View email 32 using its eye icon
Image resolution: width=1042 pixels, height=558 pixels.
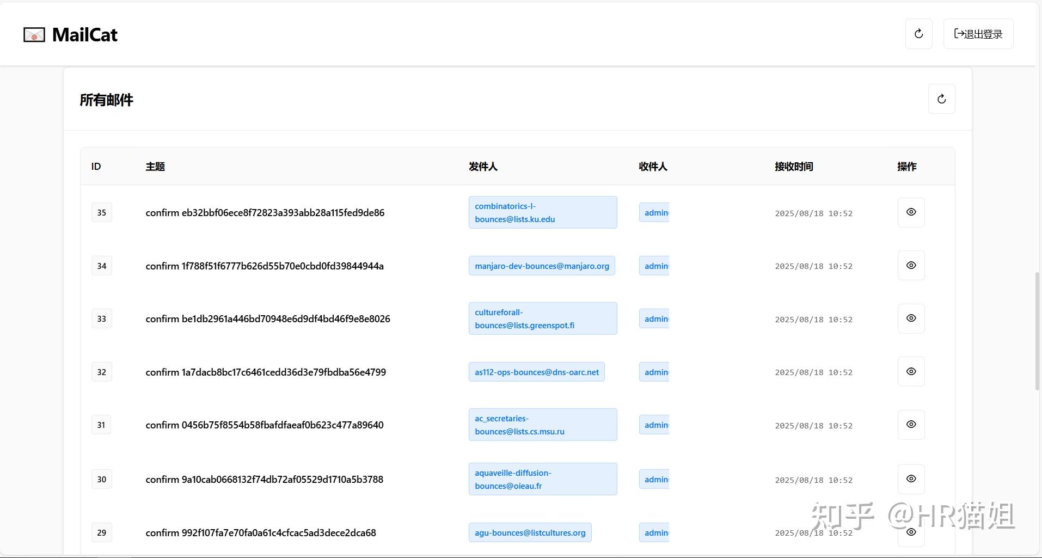tap(911, 371)
